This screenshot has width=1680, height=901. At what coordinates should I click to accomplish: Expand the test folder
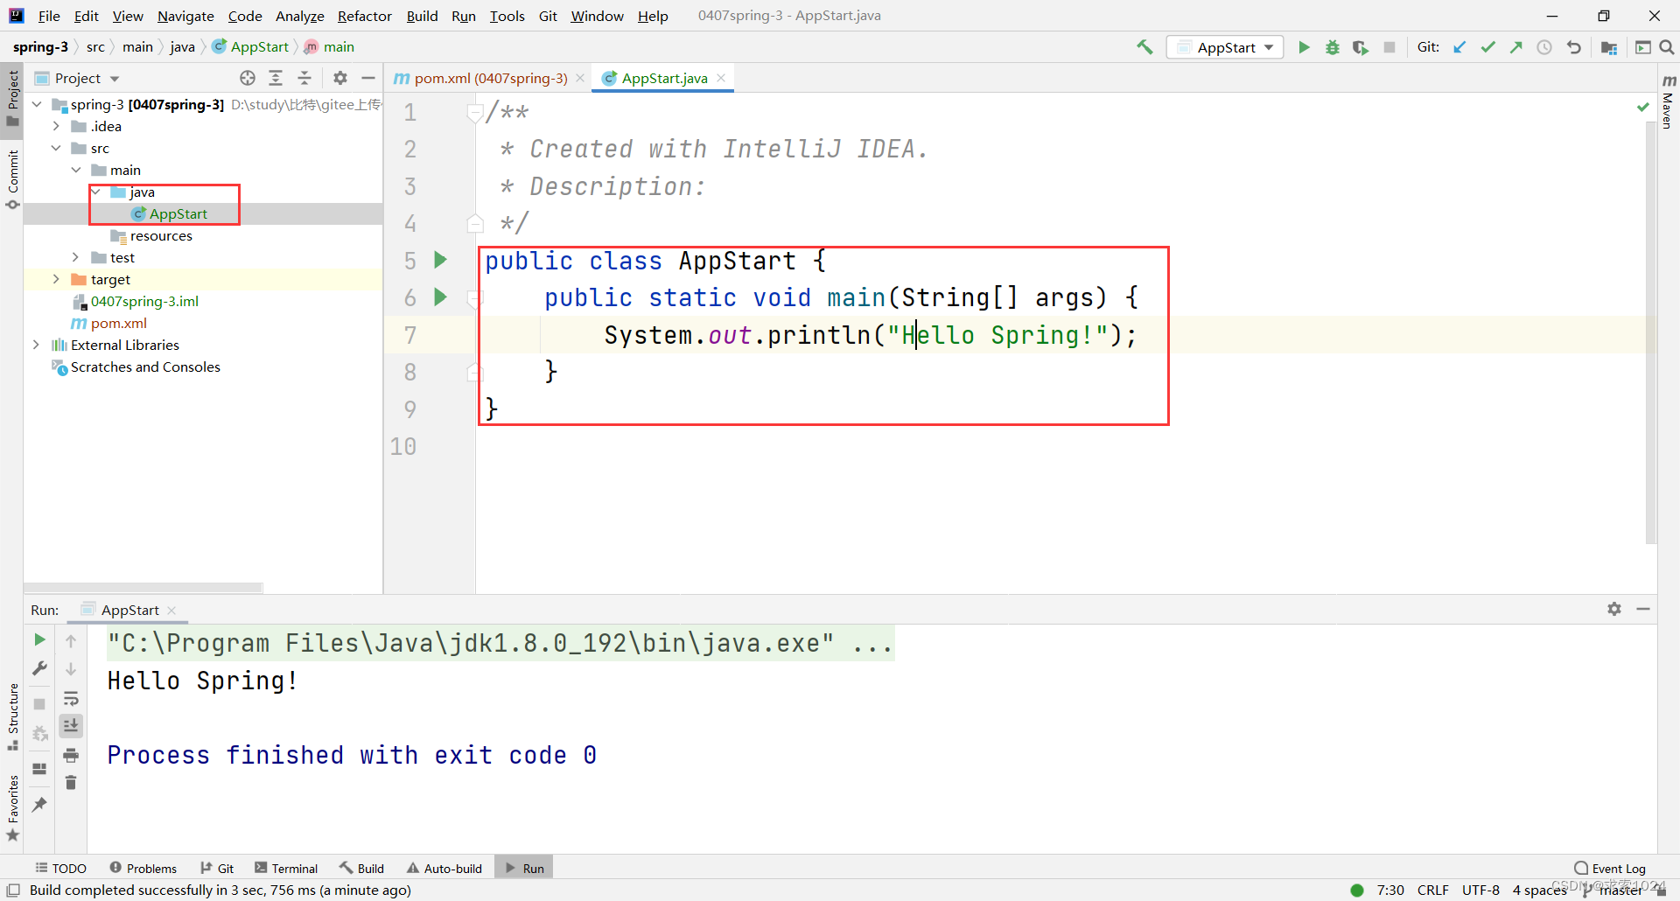[x=76, y=257]
